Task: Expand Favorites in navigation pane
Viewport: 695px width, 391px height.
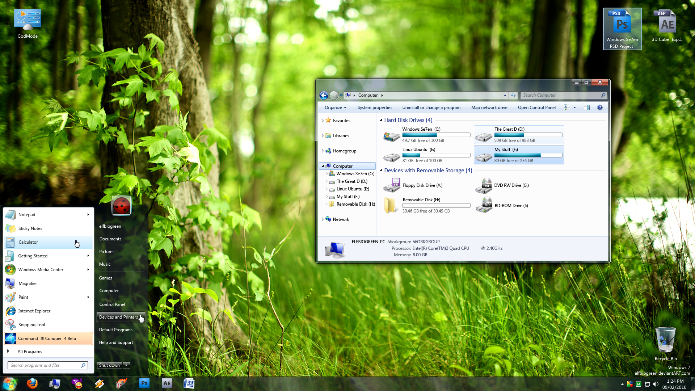Action: pos(323,121)
